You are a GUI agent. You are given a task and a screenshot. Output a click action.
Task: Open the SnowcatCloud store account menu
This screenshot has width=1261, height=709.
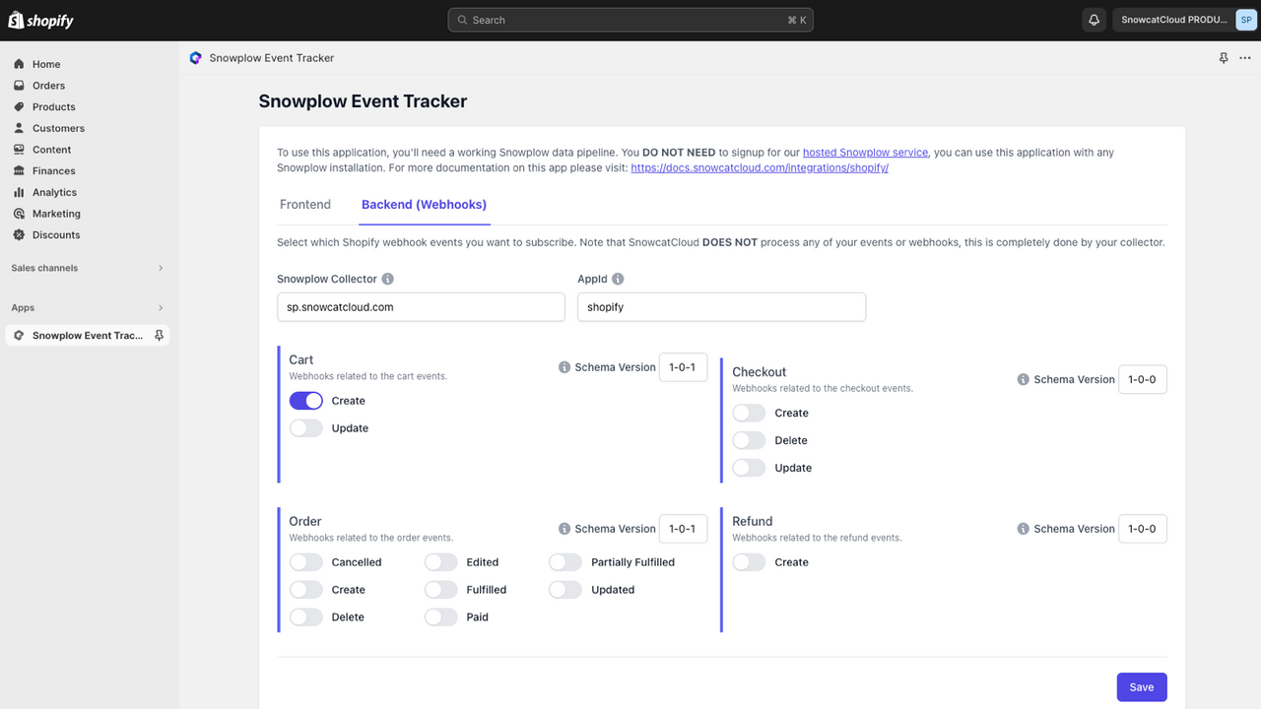click(x=1182, y=20)
